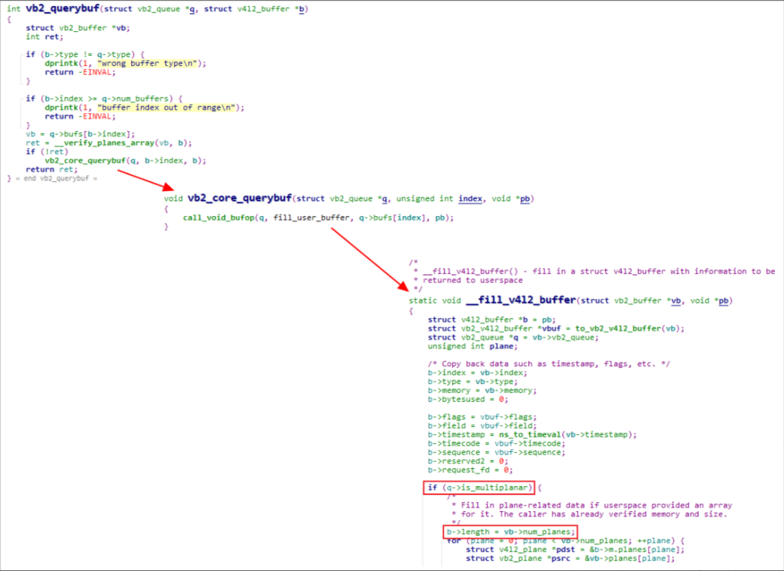Viewport: 784px width, 571px height.
Task: Click the 'b->memory = vb->memory;' assignment
Action: click(482, 391)
